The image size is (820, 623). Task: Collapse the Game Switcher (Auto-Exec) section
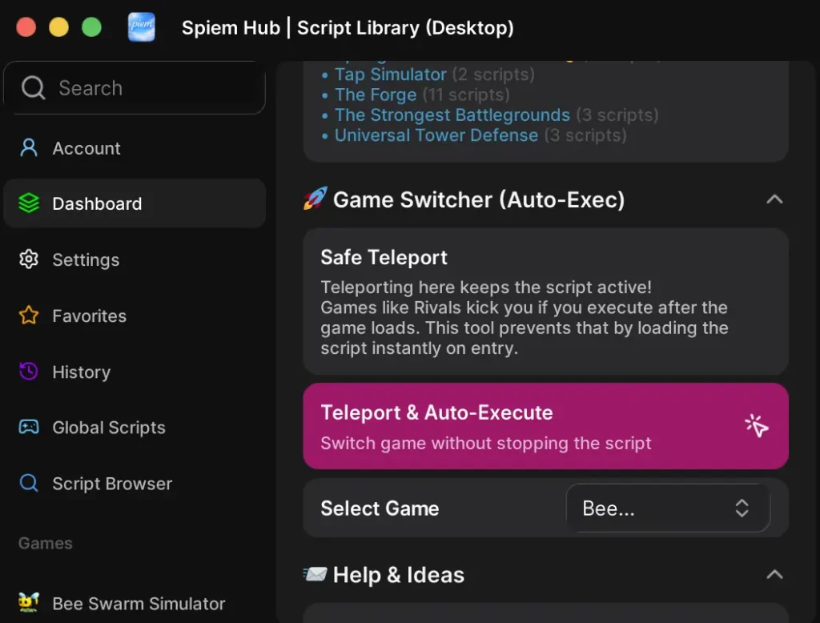(x=774, y=199)
